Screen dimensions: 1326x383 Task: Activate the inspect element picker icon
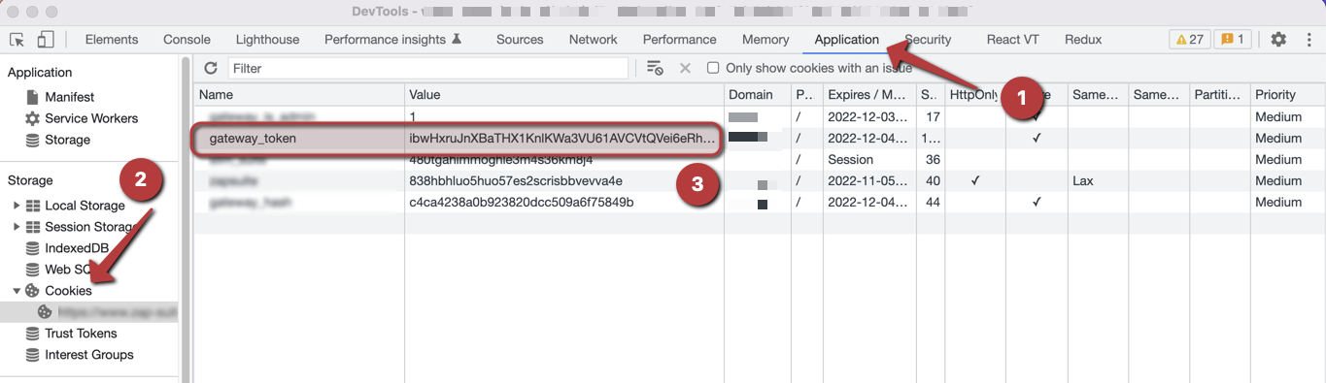tap(17, 40)
